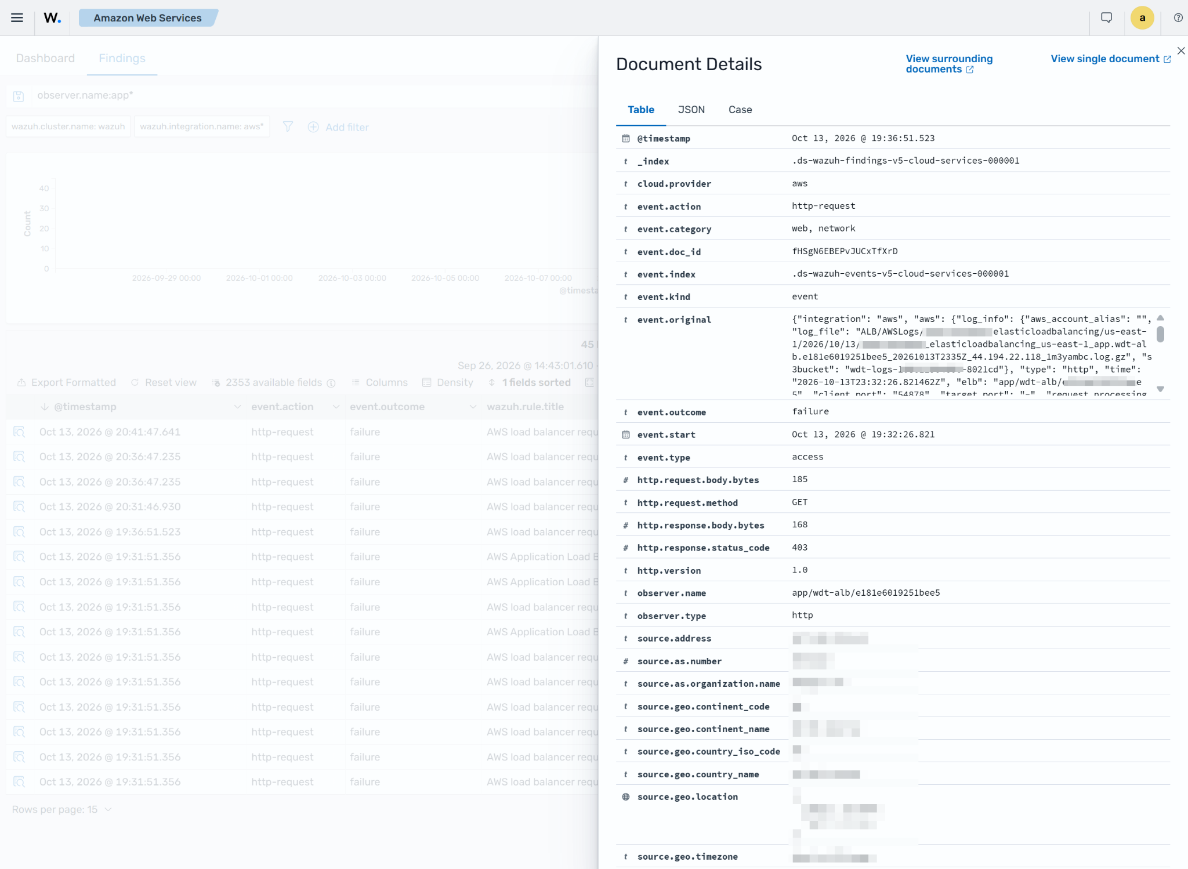This screenshot has width=1188, height=869.
Task: Click number-type icon beside http.response.status_code
Action: [625, 548]
